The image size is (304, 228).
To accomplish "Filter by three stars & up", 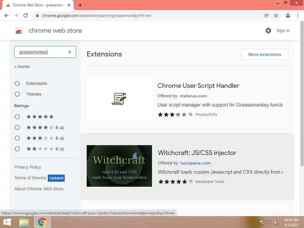I will (17, 138).
